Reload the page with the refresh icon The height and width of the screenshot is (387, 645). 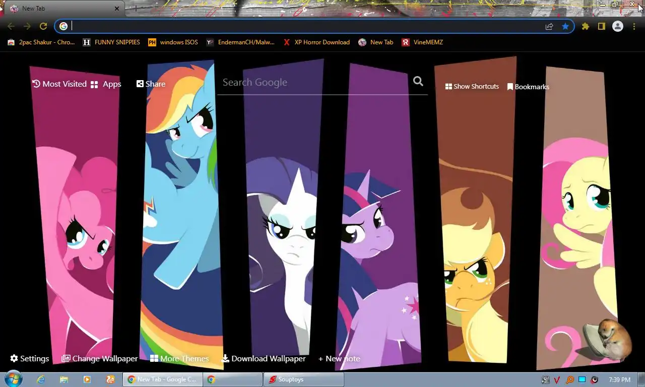pyautogui.click(x=43, y=26)
